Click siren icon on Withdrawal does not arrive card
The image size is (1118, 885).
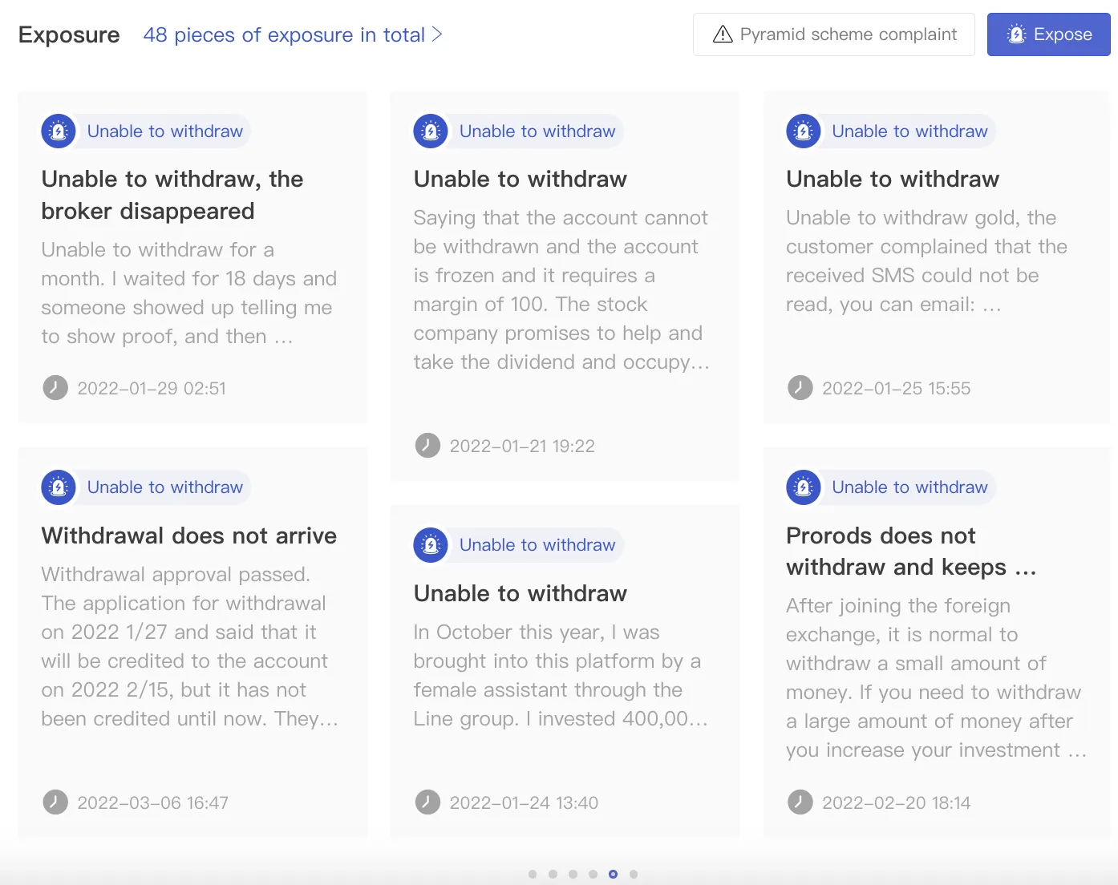pyautogui.click(x=59, y=487)
